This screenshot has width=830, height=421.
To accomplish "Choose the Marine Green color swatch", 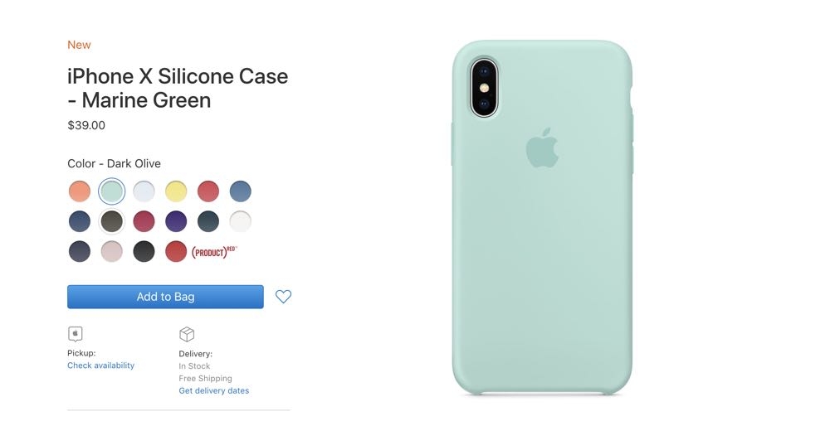I will coord(112,191).
